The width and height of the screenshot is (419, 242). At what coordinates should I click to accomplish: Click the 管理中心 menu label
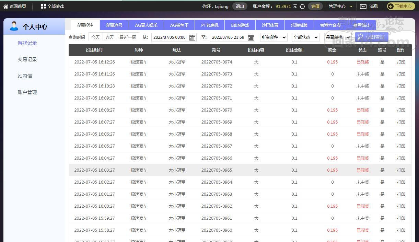[x=337, y=6]
